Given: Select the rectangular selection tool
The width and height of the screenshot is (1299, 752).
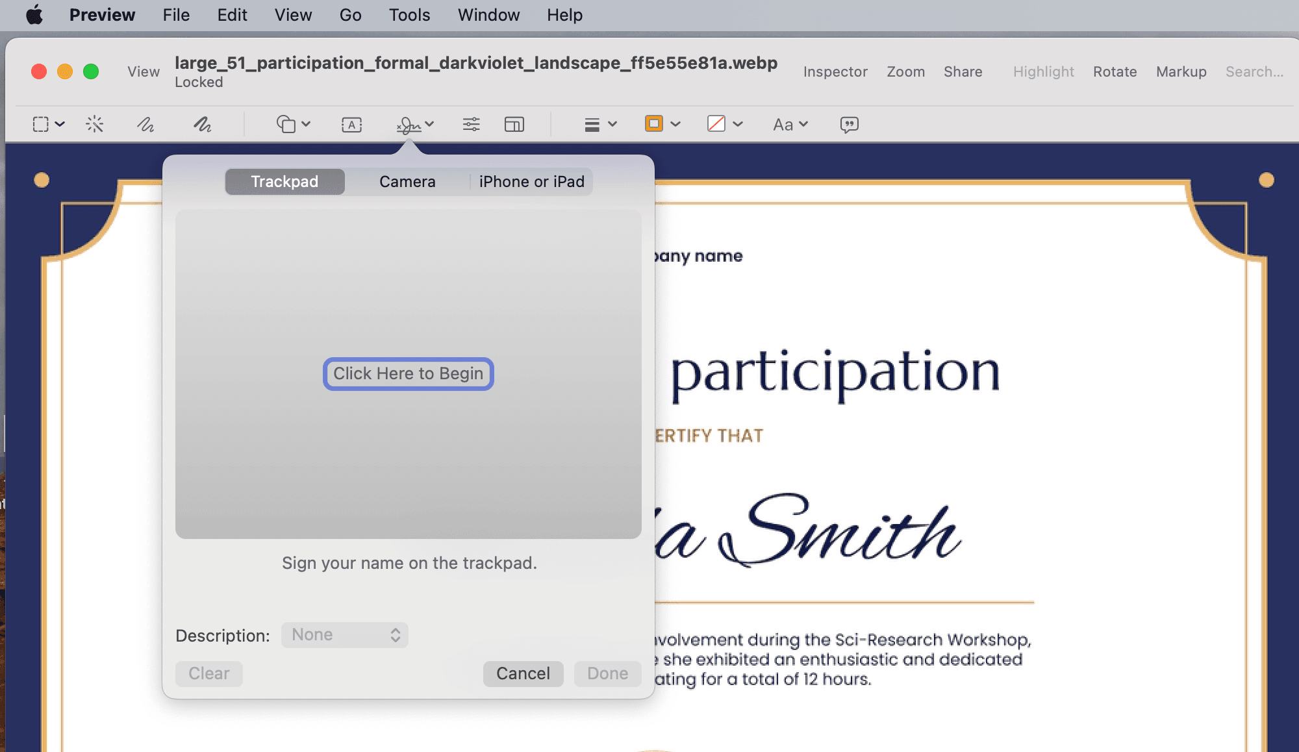Looking at the screenshot, I should [40, 124].
